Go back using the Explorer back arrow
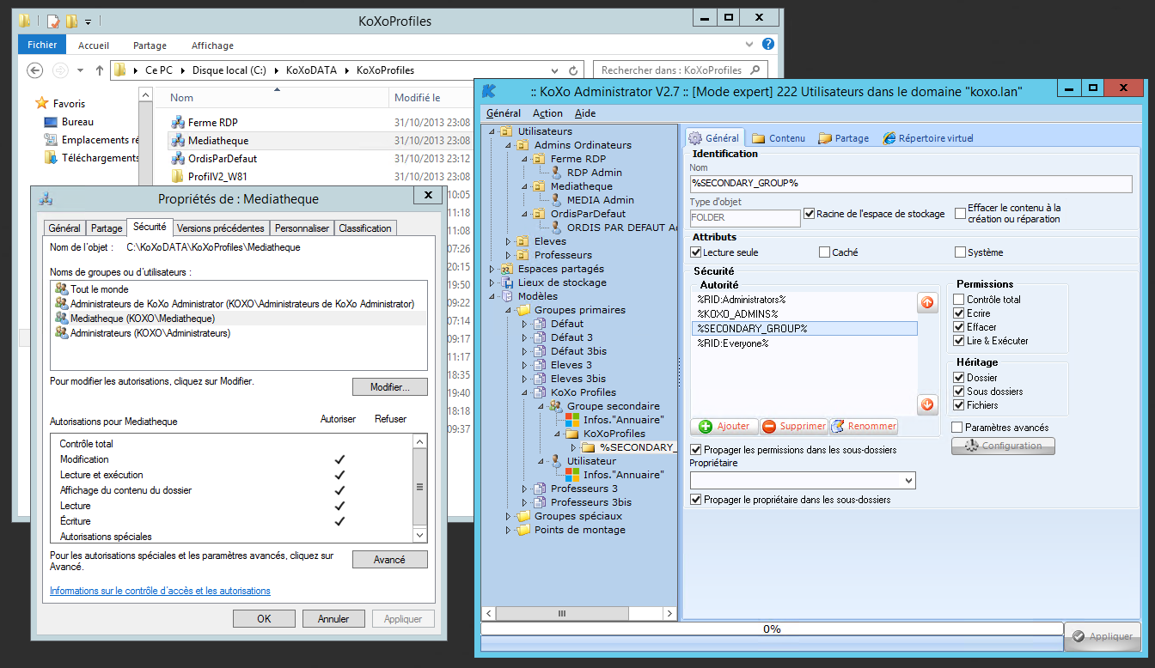This screenshot has width=1155, height=668. (x=35, y=70)
